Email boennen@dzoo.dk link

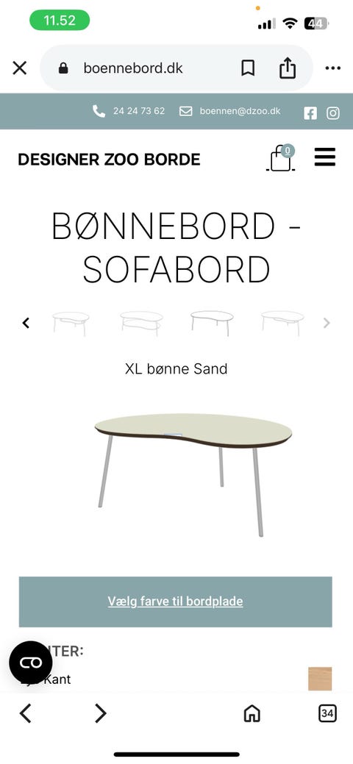[x=230, y=111]
